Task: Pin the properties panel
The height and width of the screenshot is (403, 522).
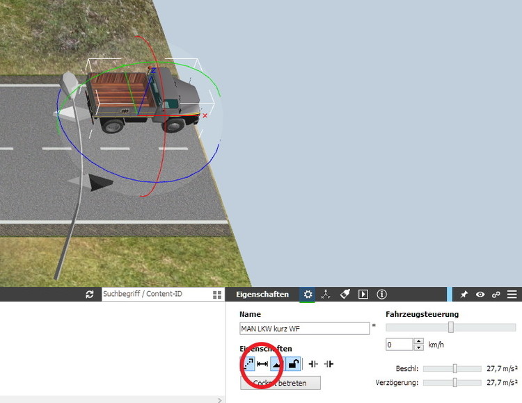Action: pos(464,295)
